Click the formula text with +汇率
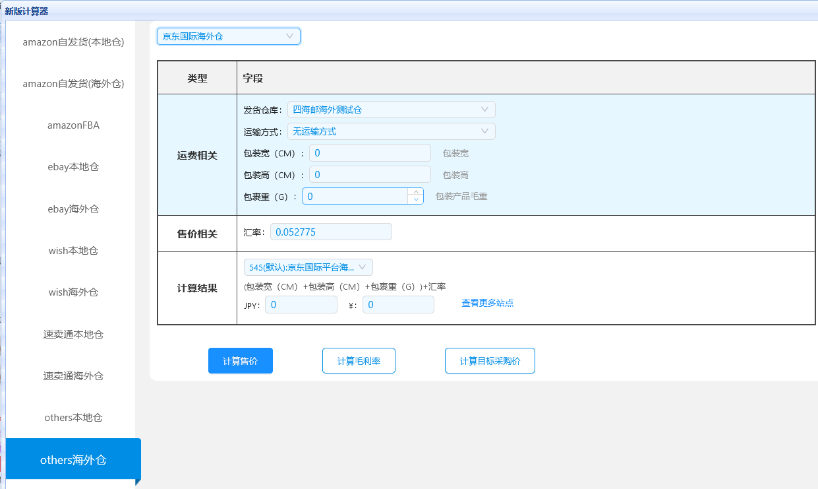The image size is (818, 489). click(x=345, y=286)
